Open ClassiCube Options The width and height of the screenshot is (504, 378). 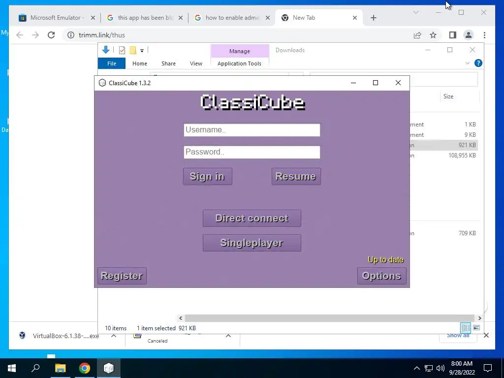click(381, 276)
